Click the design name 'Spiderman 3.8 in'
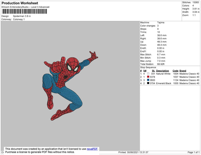Image resolution: width=201 pixels, height=155 pixels. pos(22,16)
